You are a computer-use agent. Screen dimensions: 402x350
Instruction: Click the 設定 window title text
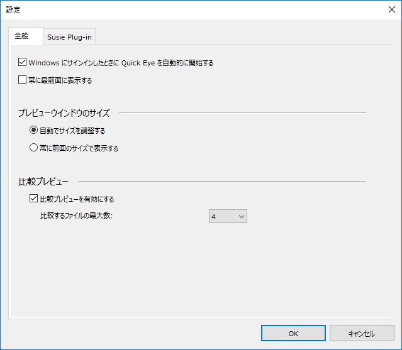pyautogui.click(x=13, y=9)
